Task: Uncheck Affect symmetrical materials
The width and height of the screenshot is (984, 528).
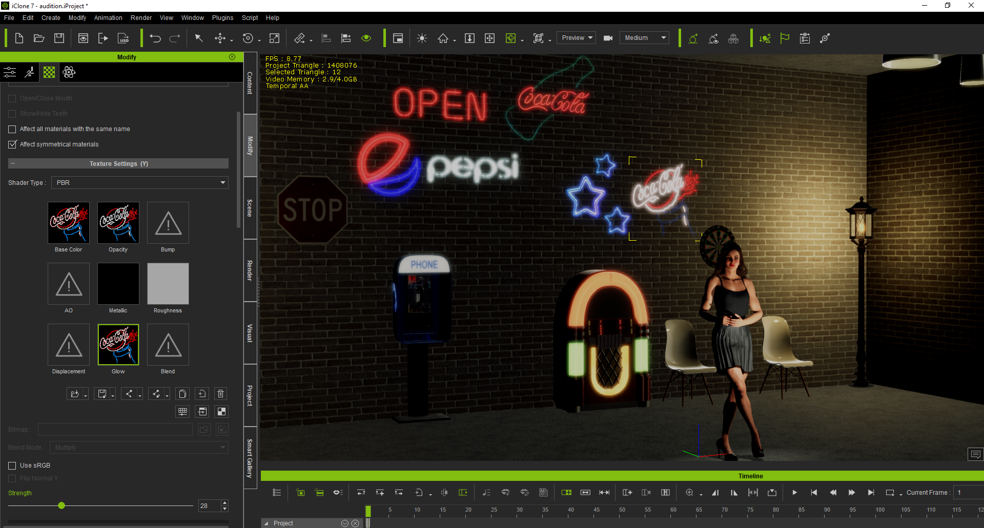Action: [12, 144]
